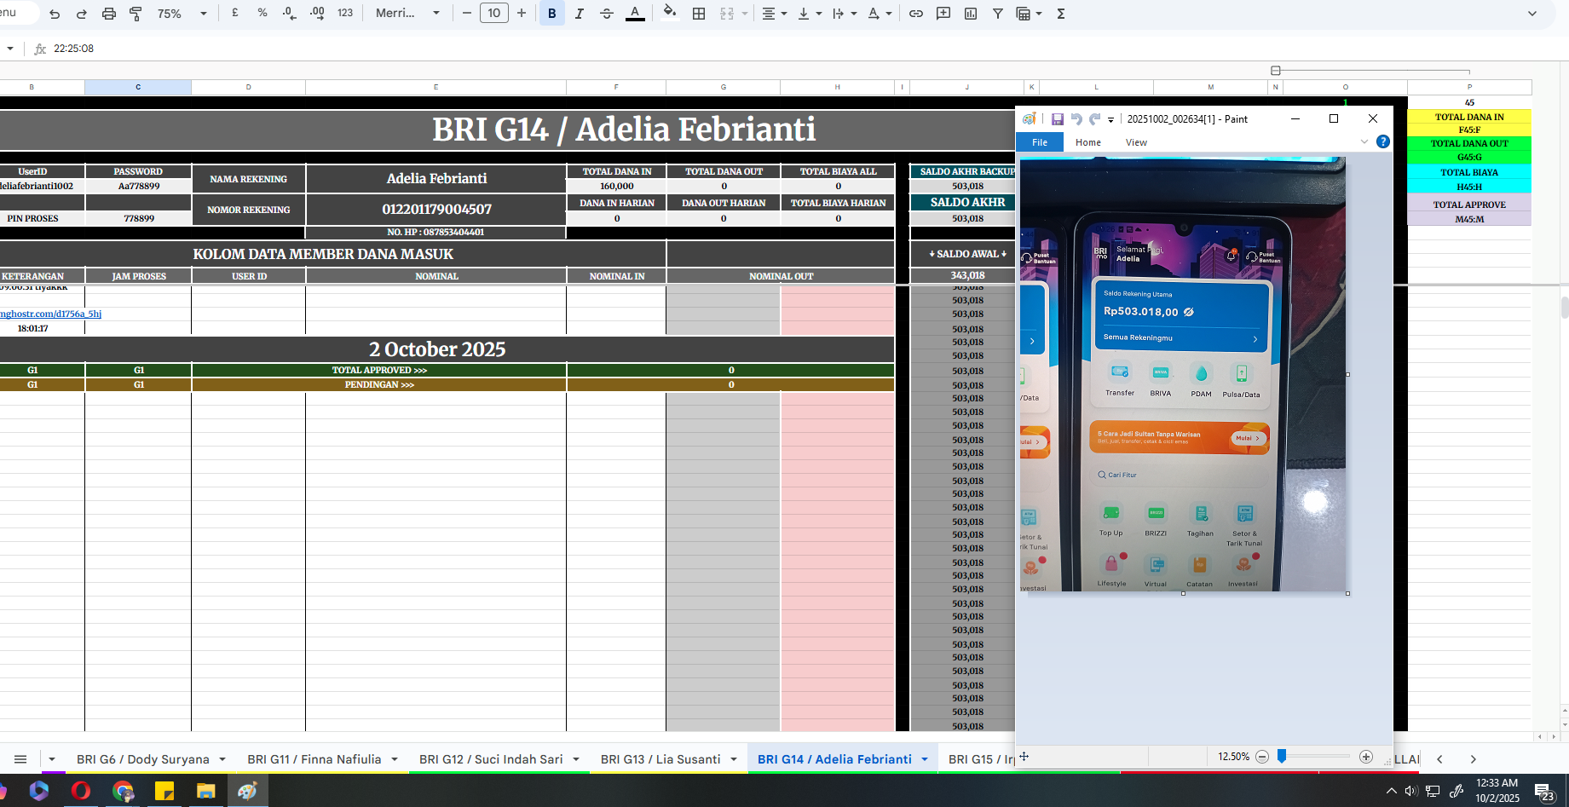
Task: Insert a chart via toolbar icon
Action: coord(971,14)
